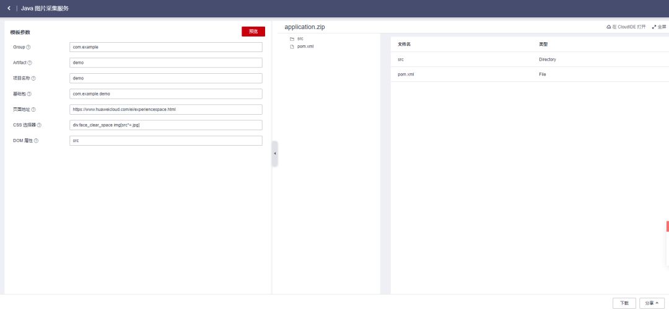The width and height of the screenshot is (669, 310).
Task: Click the help icon beside 项目名称
Action: click(x=33, y=78)
